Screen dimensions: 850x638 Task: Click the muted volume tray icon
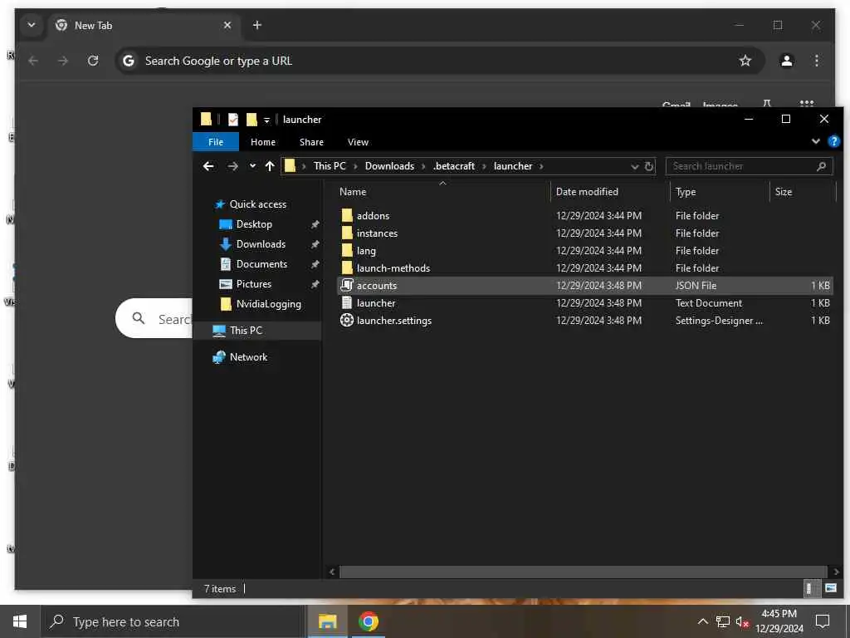(x=743, y=621)
